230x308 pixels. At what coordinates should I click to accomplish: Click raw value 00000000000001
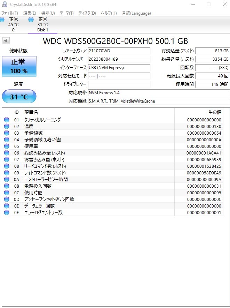coord(204,213)
